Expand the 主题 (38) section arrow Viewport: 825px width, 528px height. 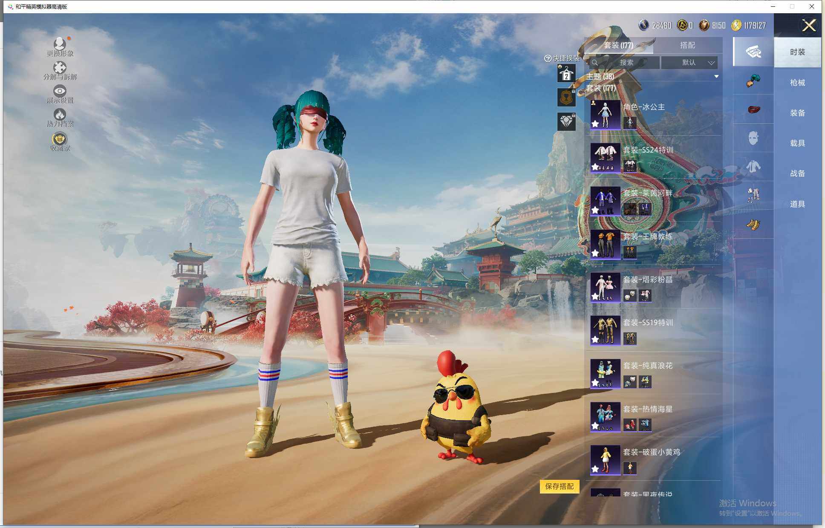tap(716, 77)
